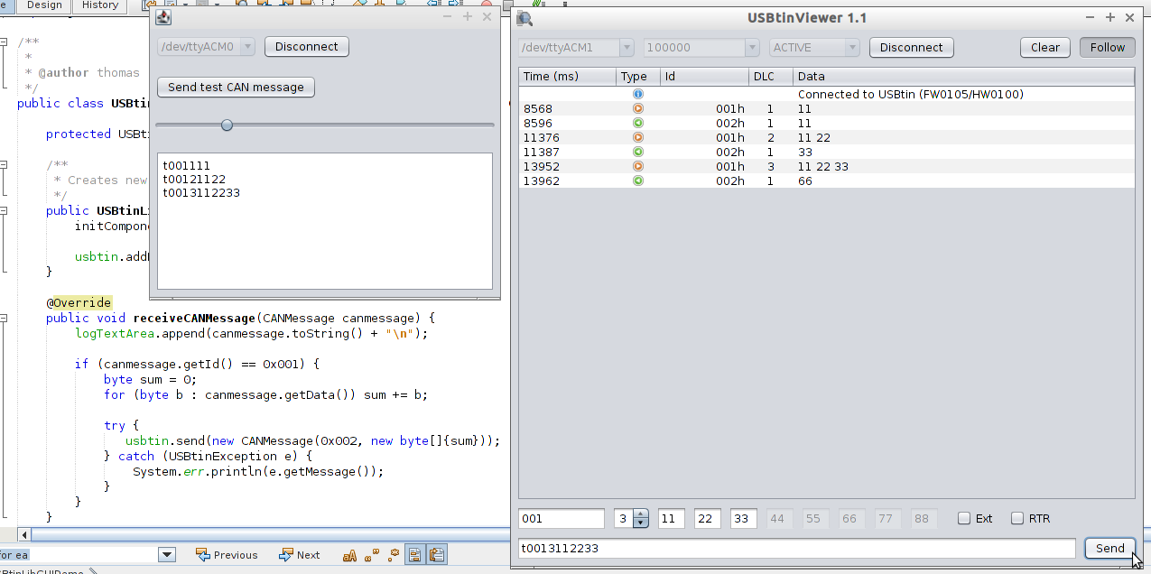Click the 't001111' line in the log area

pyautogui.click(x=186, y=166)
